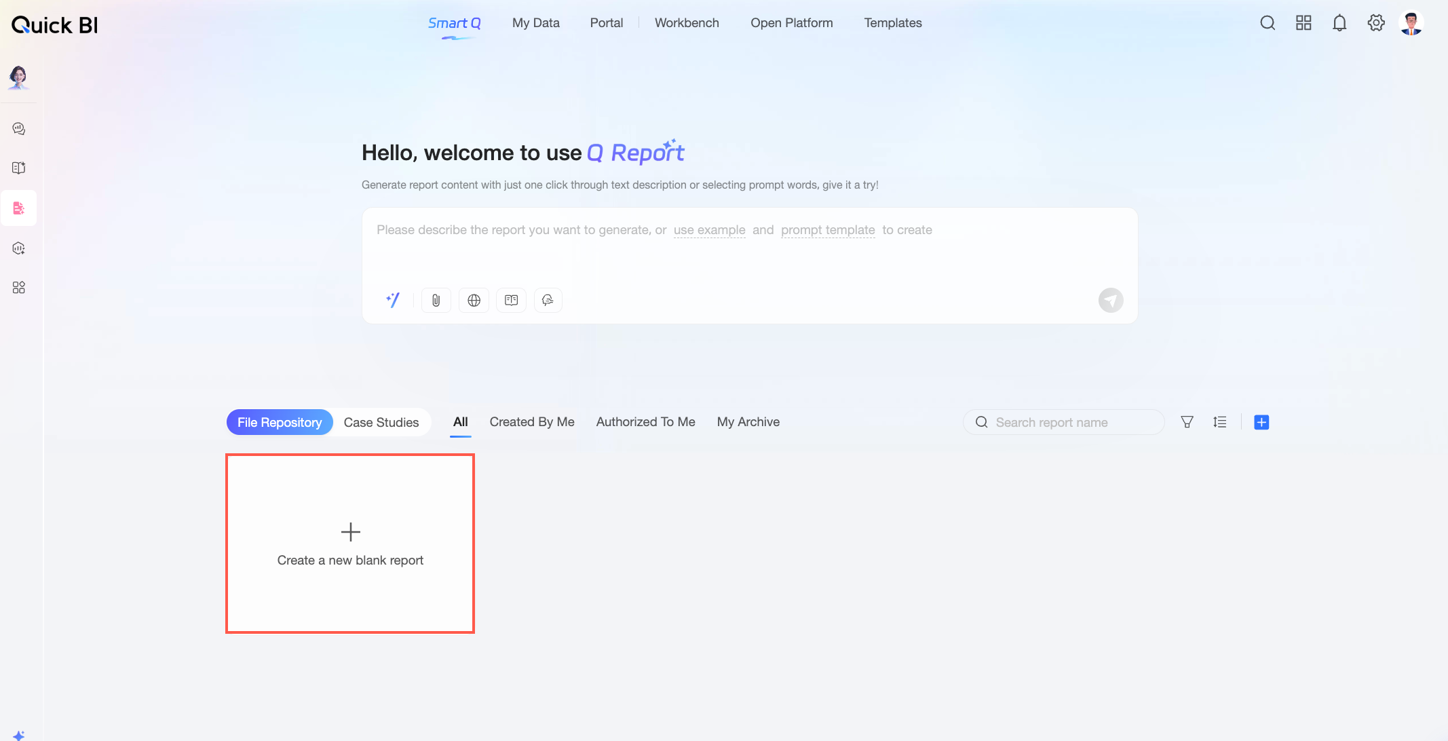Image resolution: width=1448 pixels, height=741 pixels.
Task: Click the Smart Q assistant avatar in sidebar
Action: pyautogui.click(x=18, y=77)
